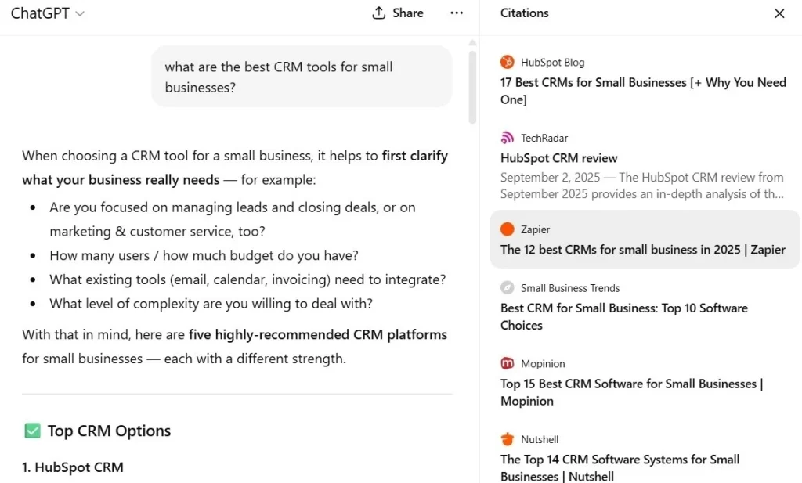Click the Share button
The height and width of the screenshot is (483, 802).
[398, 13]
